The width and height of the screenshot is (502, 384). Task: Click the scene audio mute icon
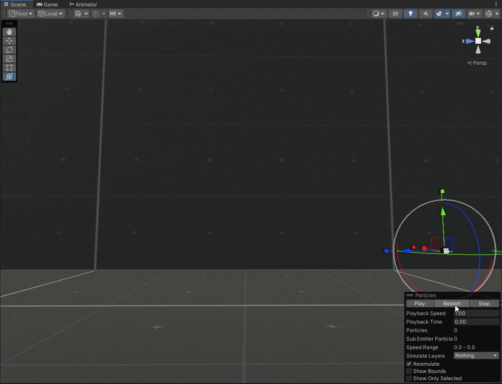[x=425, y=14]
